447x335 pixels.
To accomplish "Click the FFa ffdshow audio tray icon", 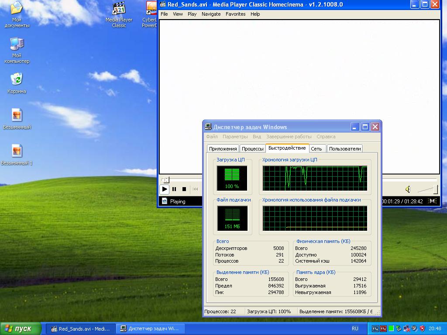I will point(375,329).
